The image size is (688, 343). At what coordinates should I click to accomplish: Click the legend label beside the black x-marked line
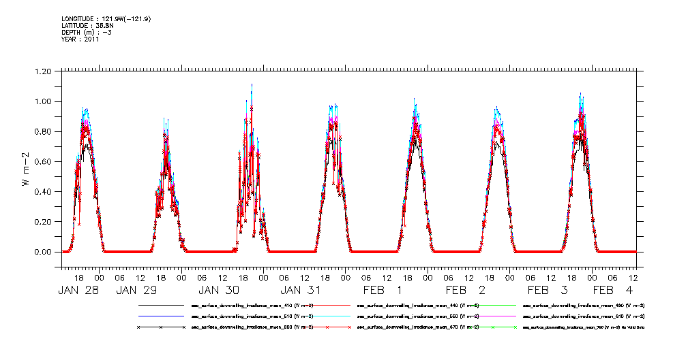(252, 327)
